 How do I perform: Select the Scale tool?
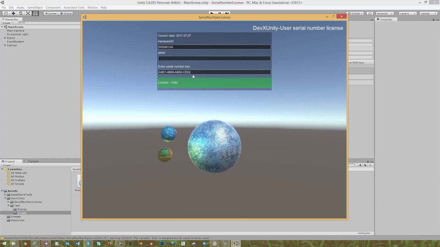(28, 13)
